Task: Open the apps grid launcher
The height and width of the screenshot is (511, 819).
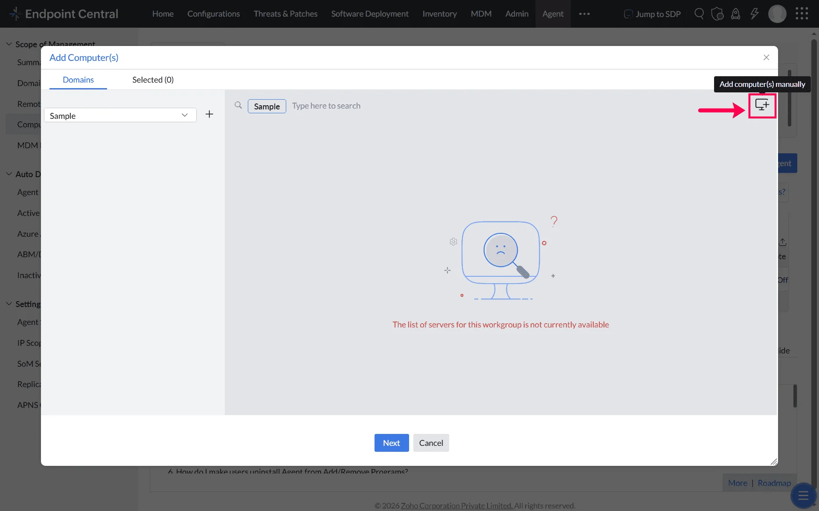Action: [x=802, y=14]
